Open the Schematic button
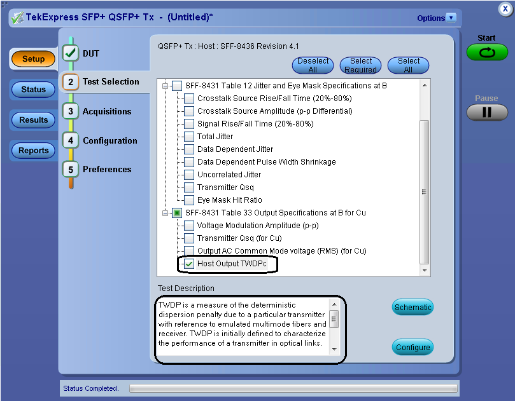Image resolution: width=515 pixels, height=401 pixels. 413,308
